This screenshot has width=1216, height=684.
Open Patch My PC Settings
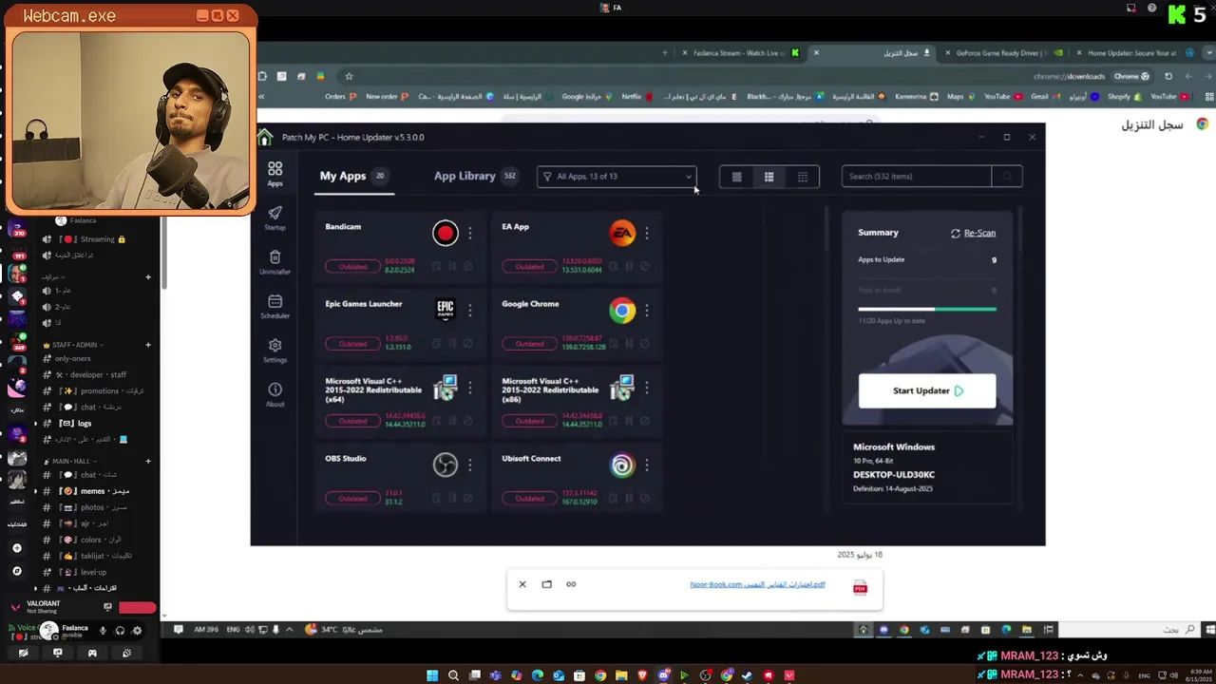pyautogui.click(x=275, y=350)
